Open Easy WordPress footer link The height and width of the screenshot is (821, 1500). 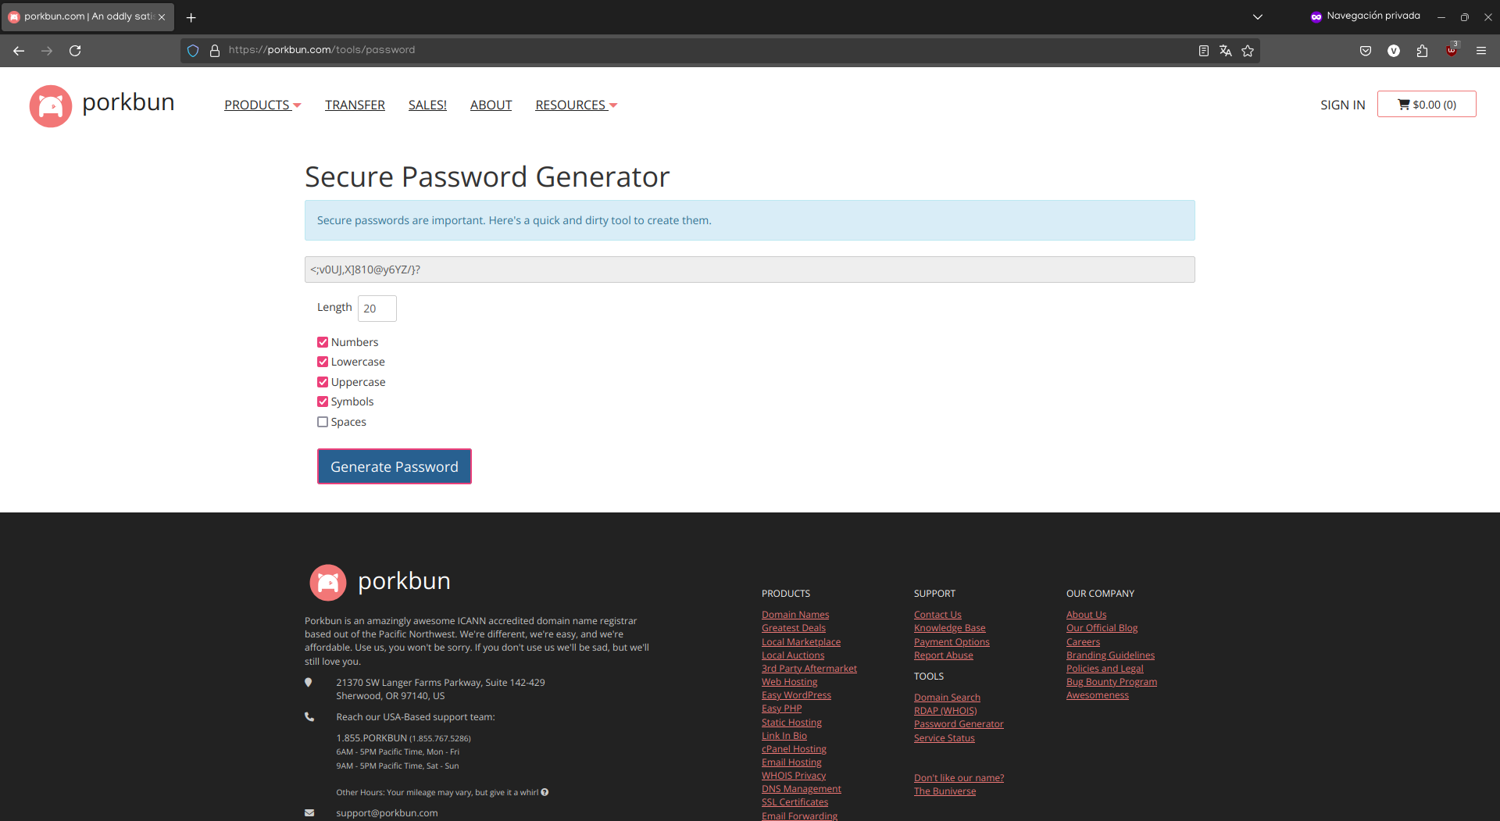(x=796, y=695)
